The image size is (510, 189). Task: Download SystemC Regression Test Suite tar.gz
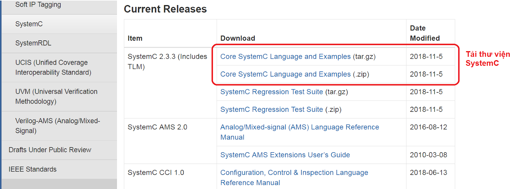pyautogui.click(x=272, y=92)
